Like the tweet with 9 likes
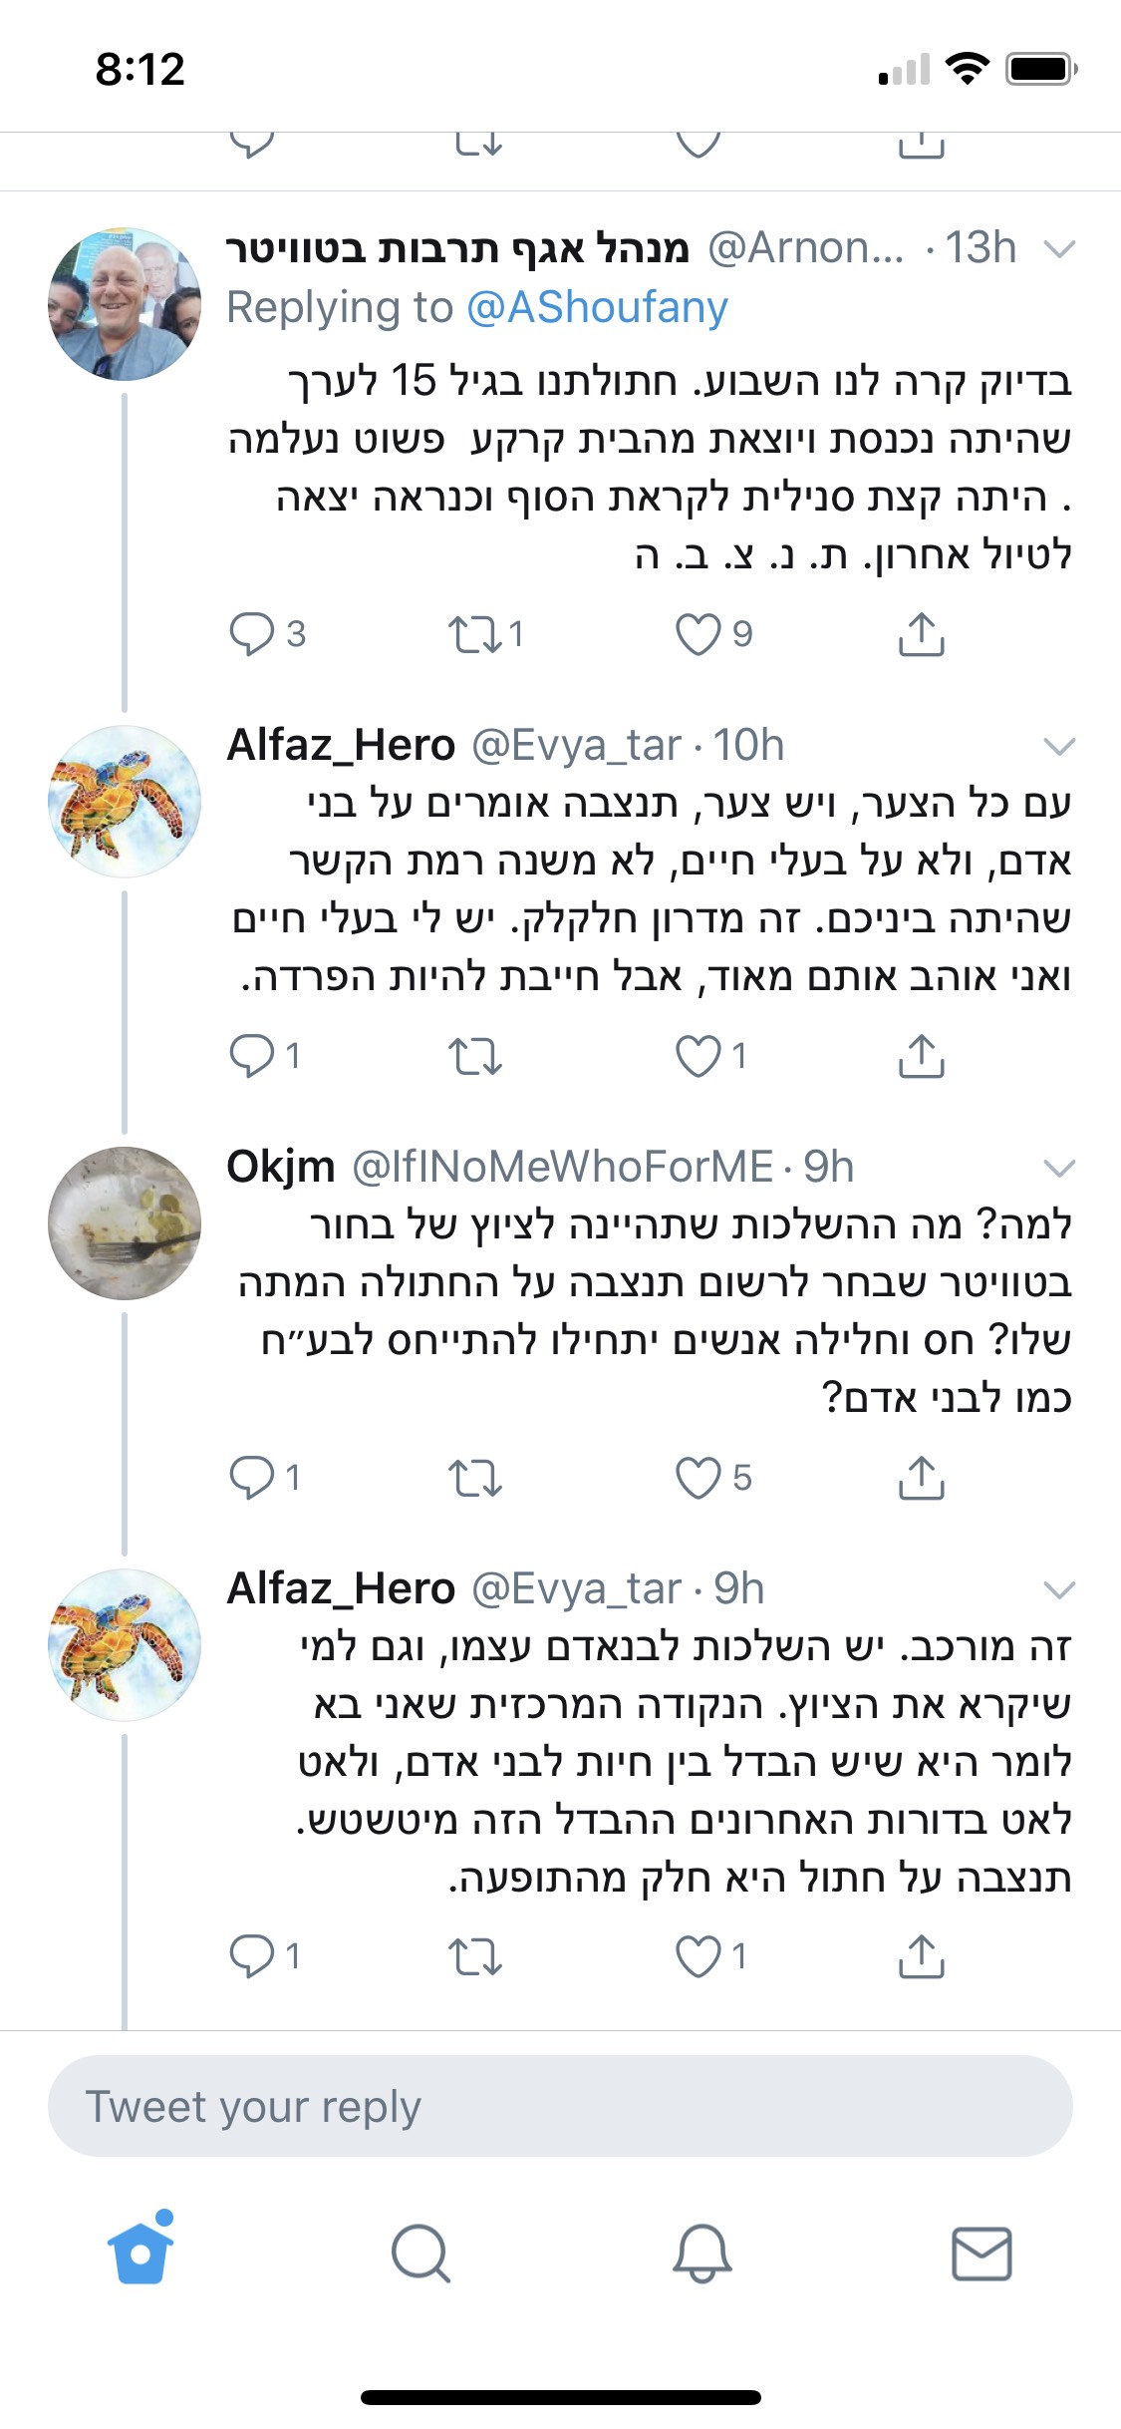1121x2429 pixels. (x=699, y=634)
